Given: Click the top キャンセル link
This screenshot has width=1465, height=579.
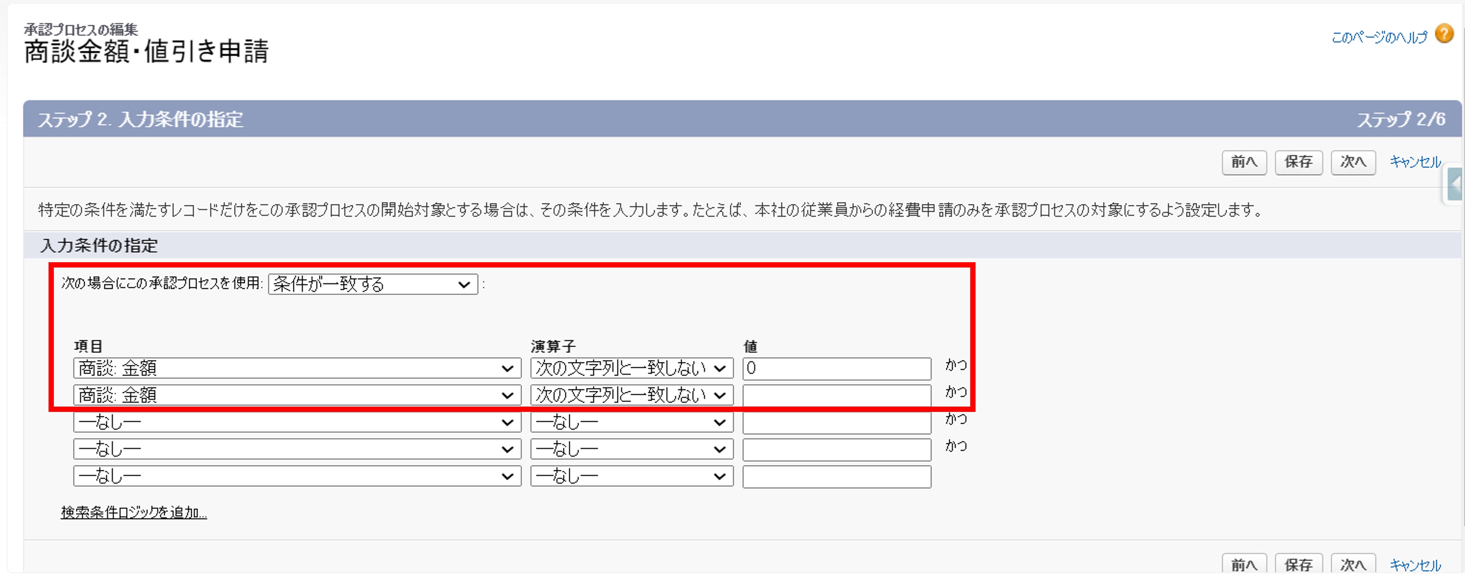Looking at the screenshot, I should coord(1415,163).
